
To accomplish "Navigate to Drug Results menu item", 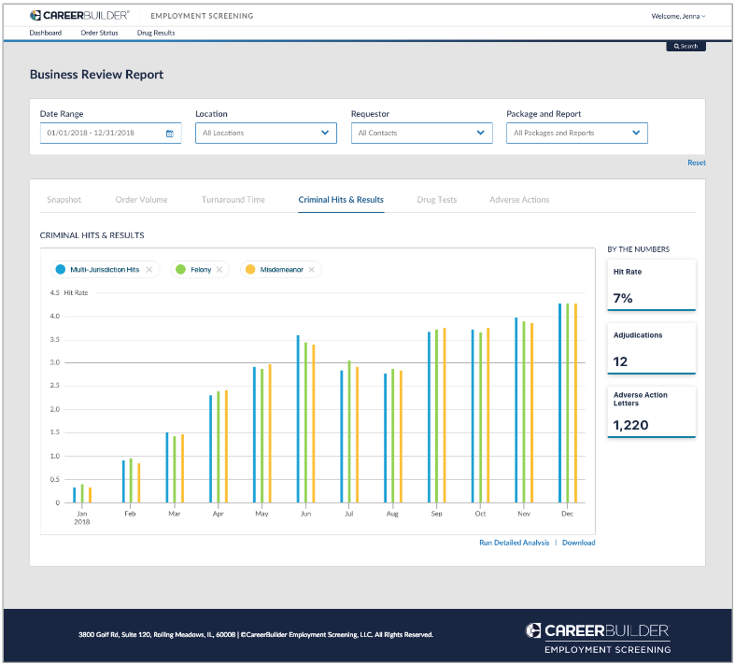I will 156,33.
